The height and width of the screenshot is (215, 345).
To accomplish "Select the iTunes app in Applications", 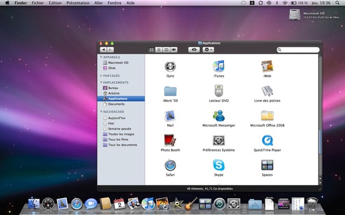I will 218,66.
